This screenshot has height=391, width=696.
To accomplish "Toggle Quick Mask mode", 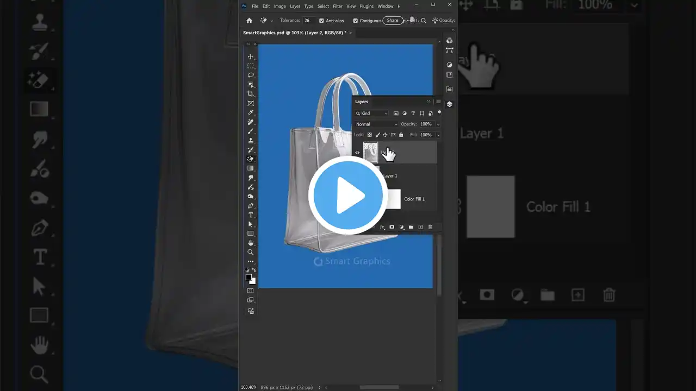I will pyautogui.click(x=251, y=291).
